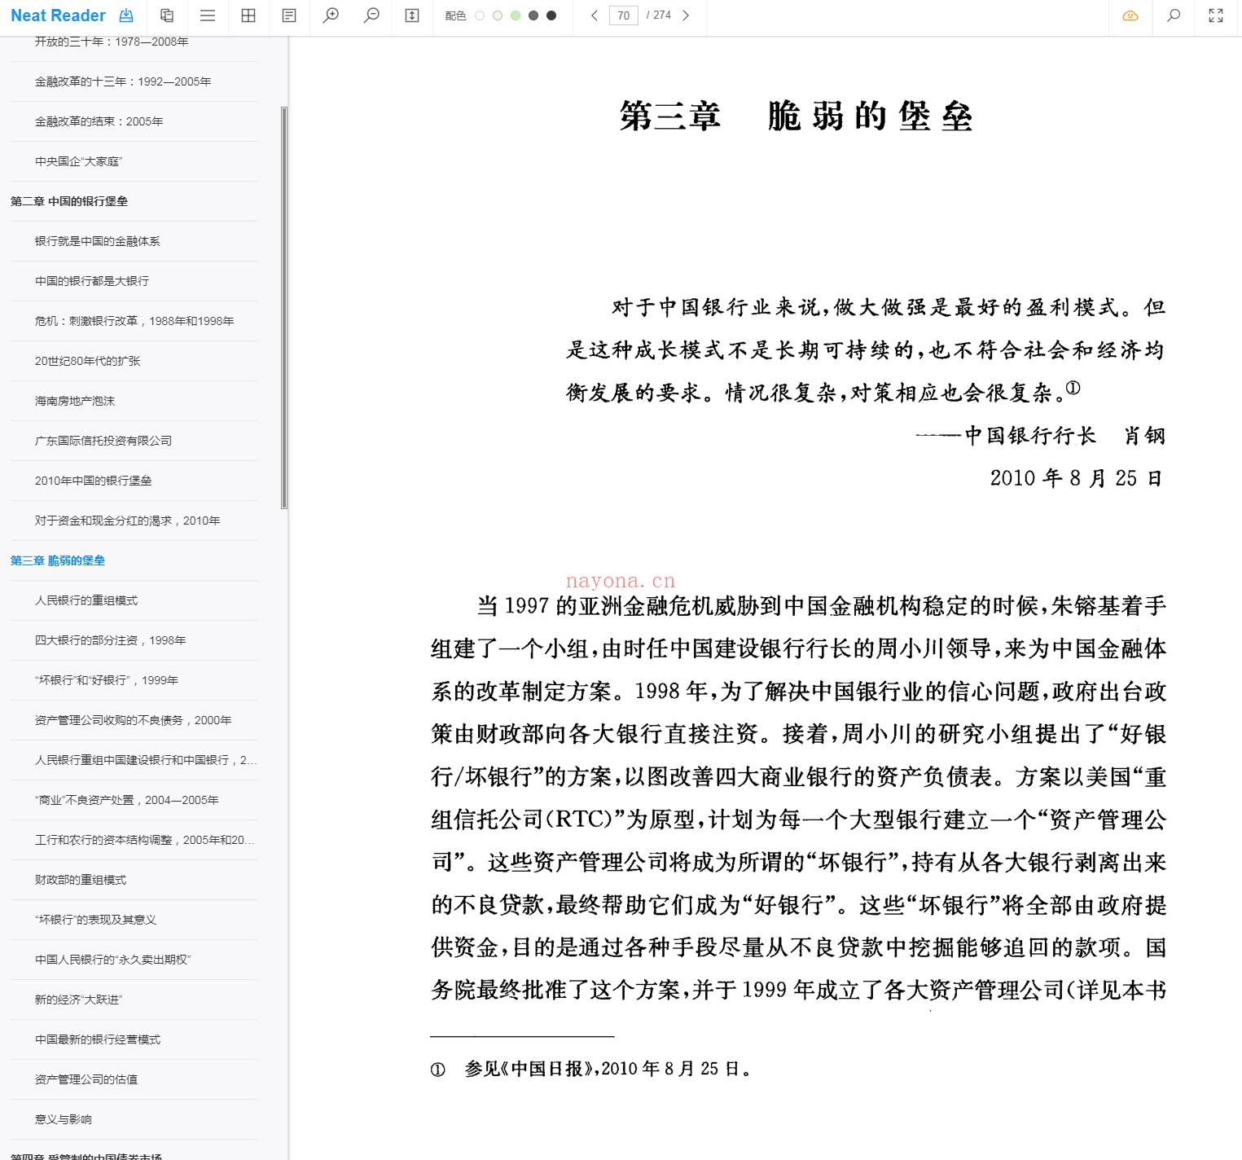This screenshot has height=1160, width=1242.
Task: Click the 配色 theme label
Action: tap(456, 15)
